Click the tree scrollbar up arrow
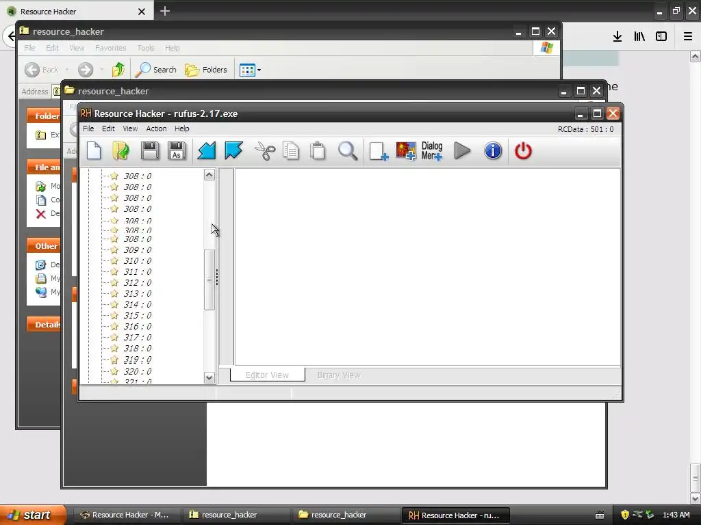Viewport: 701px width, 525px height. [x=209, y=174]
